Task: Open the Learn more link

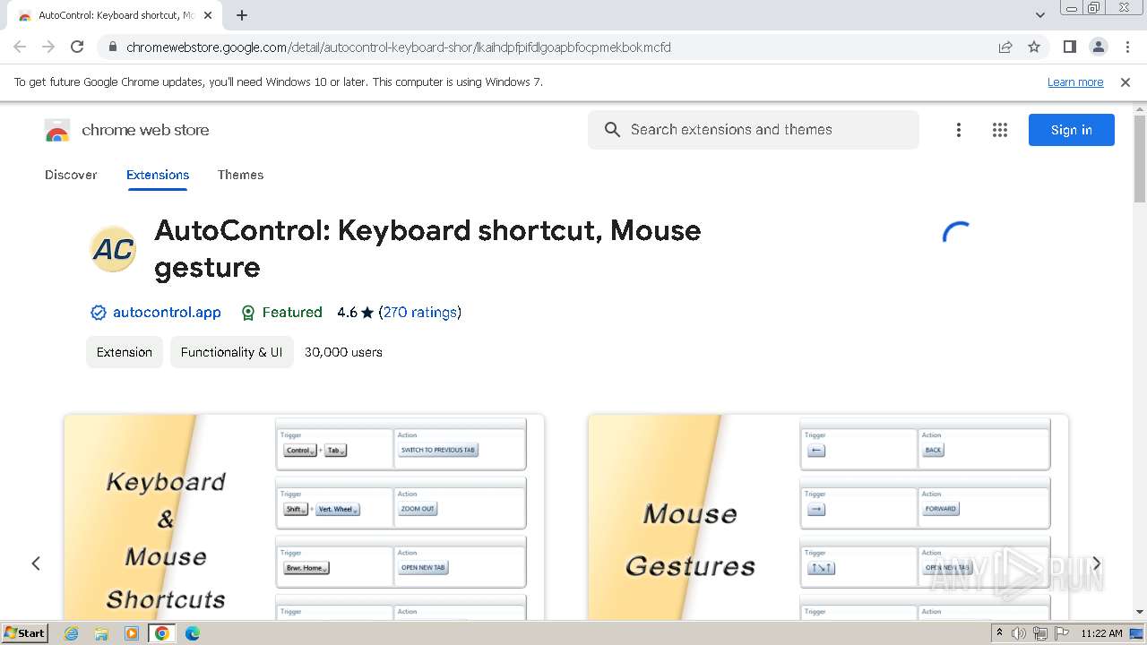Action: click(x=1075, y=82)
